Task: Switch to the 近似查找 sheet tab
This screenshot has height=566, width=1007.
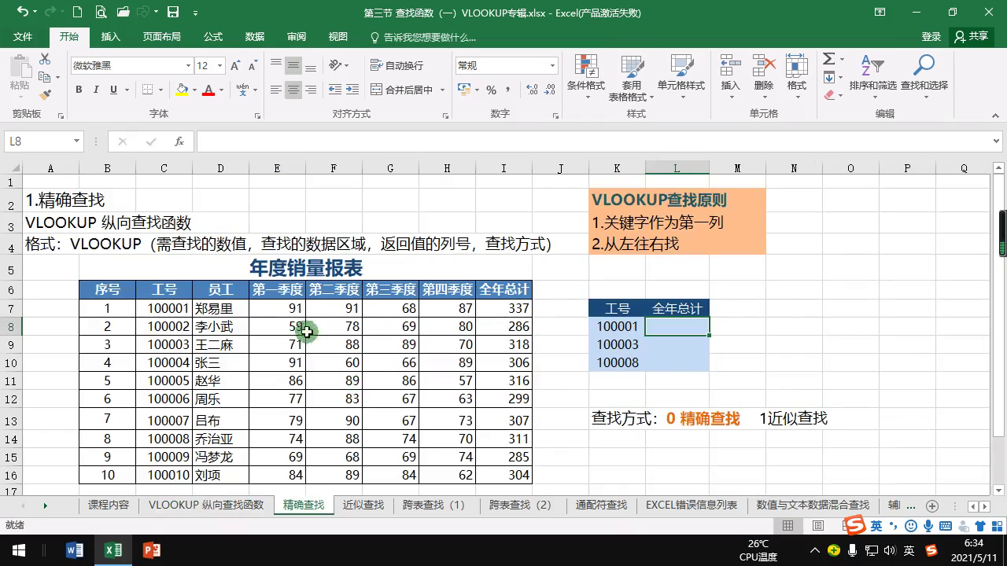Action: [x=363, y=505]
